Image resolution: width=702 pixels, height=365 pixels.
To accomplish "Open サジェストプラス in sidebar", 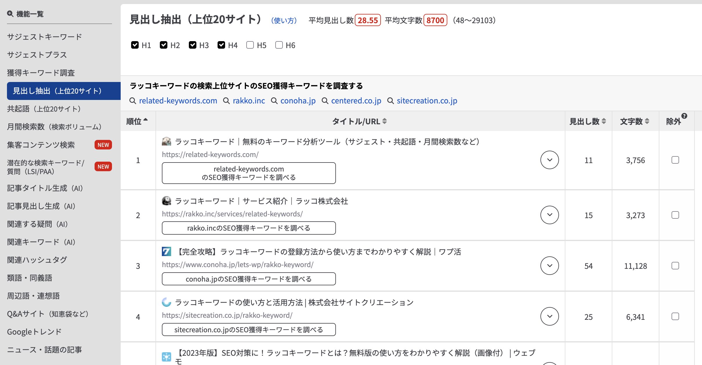I will click(37, 55).
